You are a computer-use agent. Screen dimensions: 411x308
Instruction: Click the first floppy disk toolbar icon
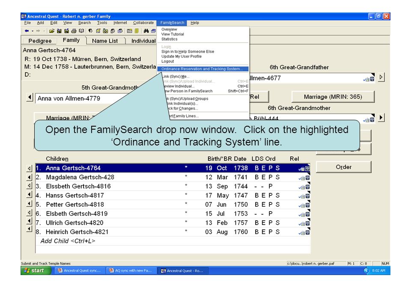tap(59, 31)
